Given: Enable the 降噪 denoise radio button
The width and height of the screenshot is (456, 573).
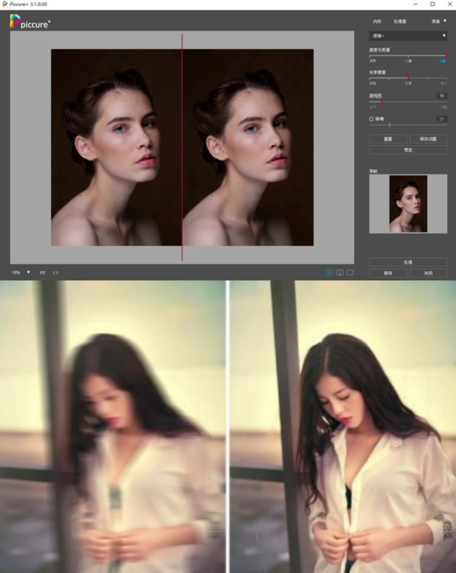Looking at the screenshot, I should coord(371,119).
